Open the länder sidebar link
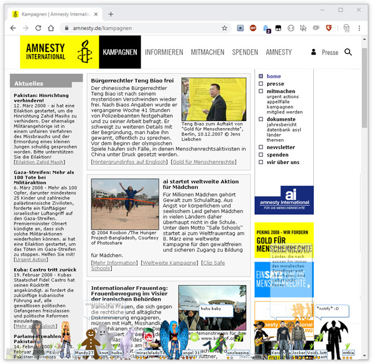The height and width of the screenshot is (364, 373). point(274,135)
